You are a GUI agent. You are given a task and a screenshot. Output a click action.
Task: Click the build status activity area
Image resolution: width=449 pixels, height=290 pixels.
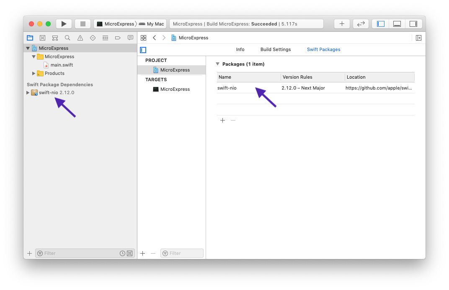pyautogui.click(x=246, y=24)
